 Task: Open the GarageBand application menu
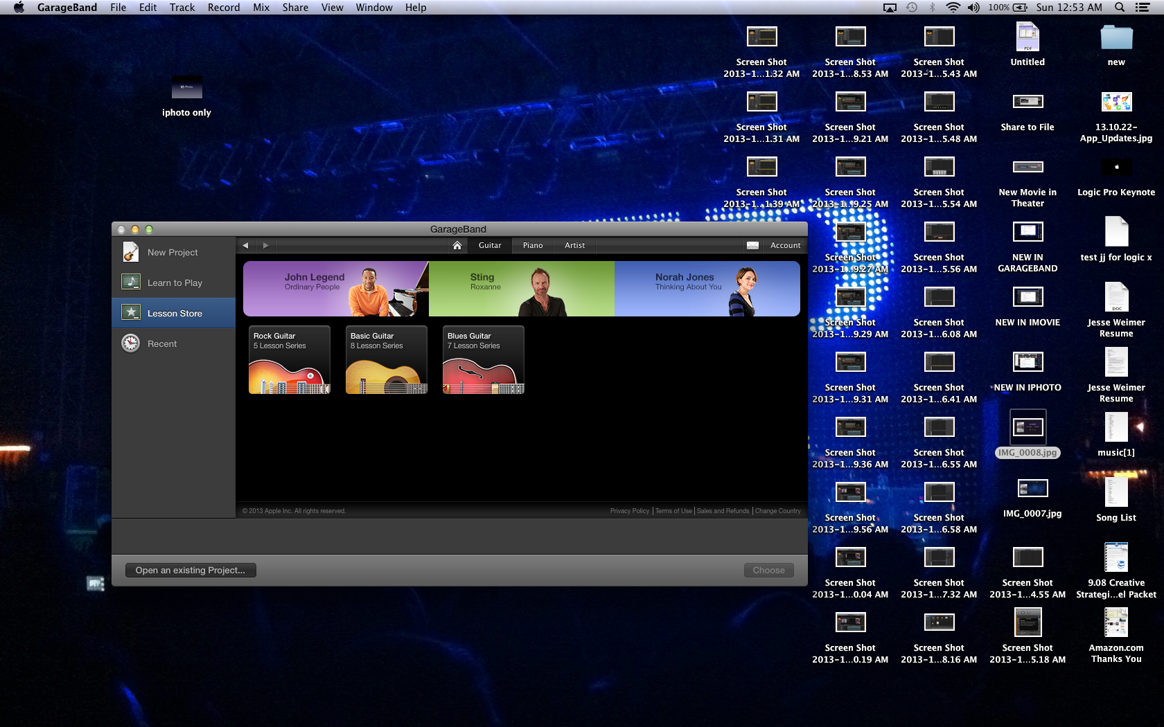(x=67, y=8)
